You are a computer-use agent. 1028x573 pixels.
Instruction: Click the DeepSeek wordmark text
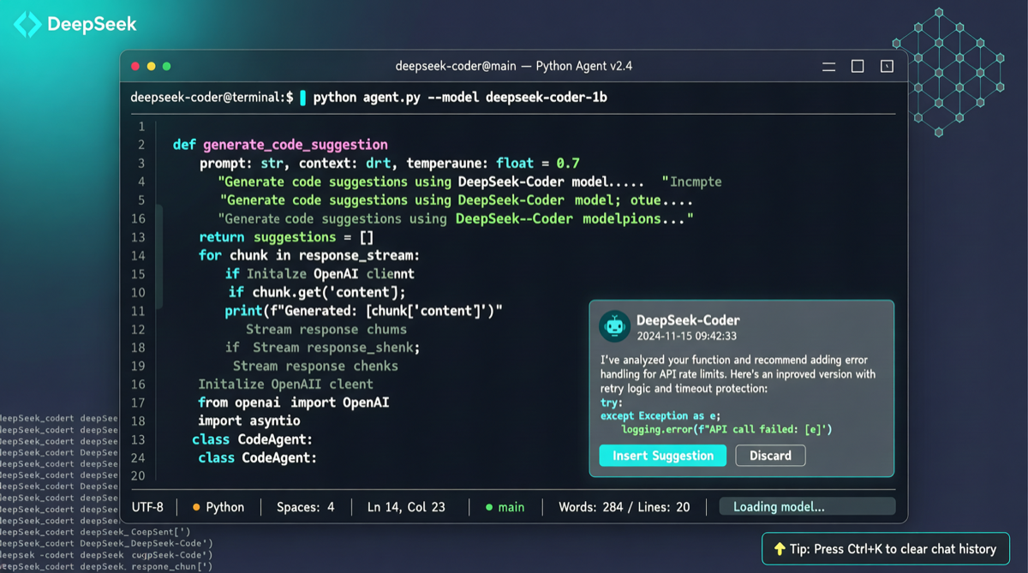(92, 25)
